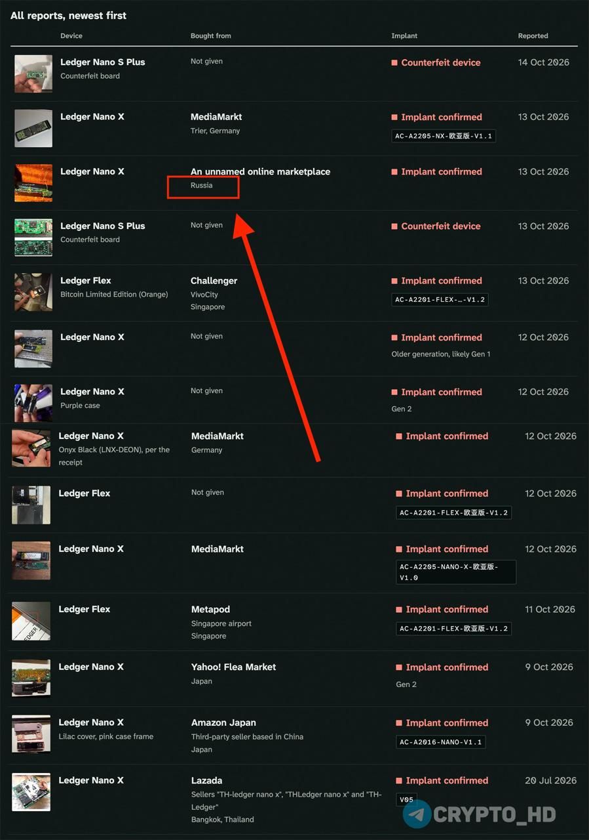Screen dimensions: 589x840
Task: Open Ledger Flex Bitcoin Limited Edition thumbnail
Action: (x=33, y=292)
